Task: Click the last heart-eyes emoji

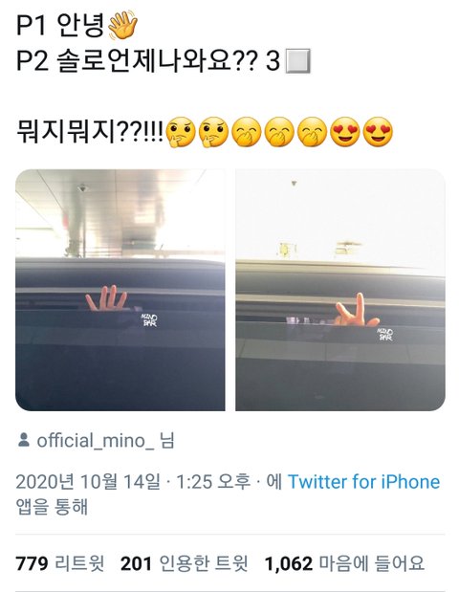Action: pyautogui.click(x=378, y=133)
